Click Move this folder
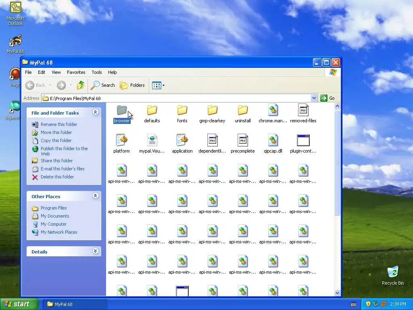The image size is (413, 310). point(52,132)
